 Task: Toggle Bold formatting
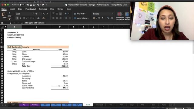[x=17, y=18]
